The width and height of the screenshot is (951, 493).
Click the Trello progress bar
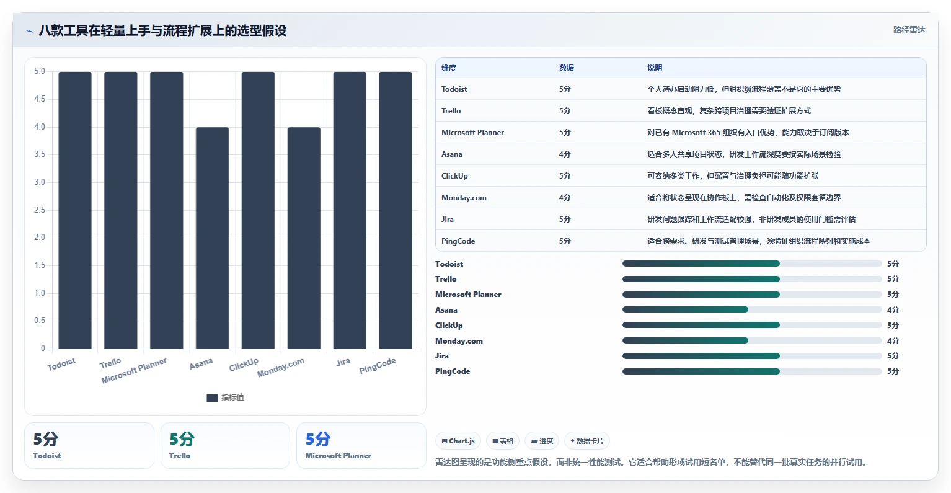click(x=752, y=279)
